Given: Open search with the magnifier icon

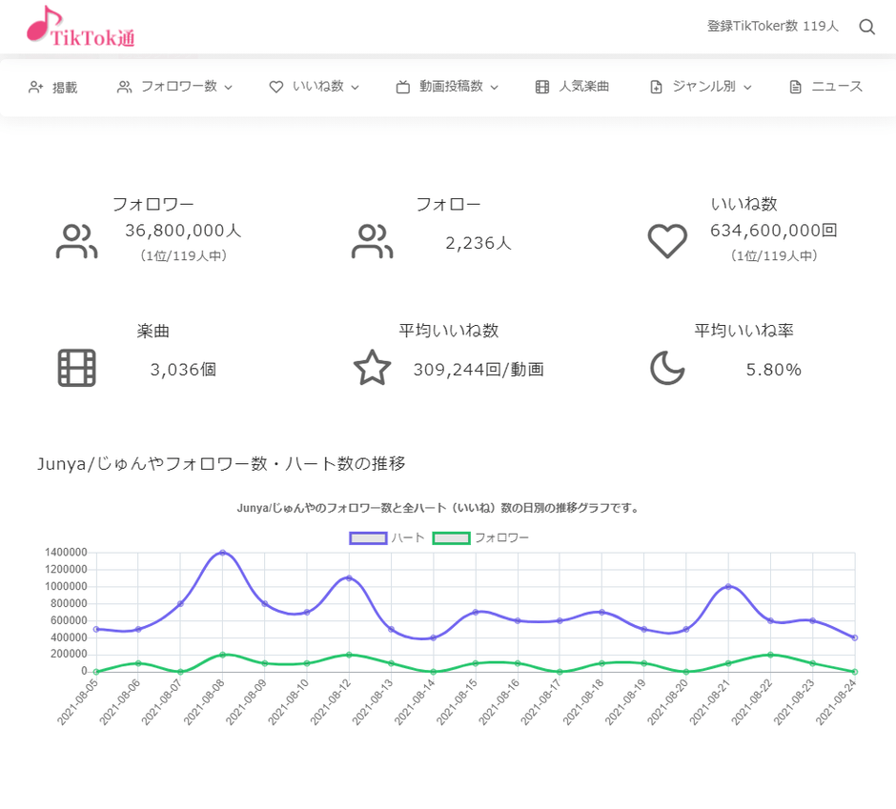Looking at the screenshot, I should (866, 27).
